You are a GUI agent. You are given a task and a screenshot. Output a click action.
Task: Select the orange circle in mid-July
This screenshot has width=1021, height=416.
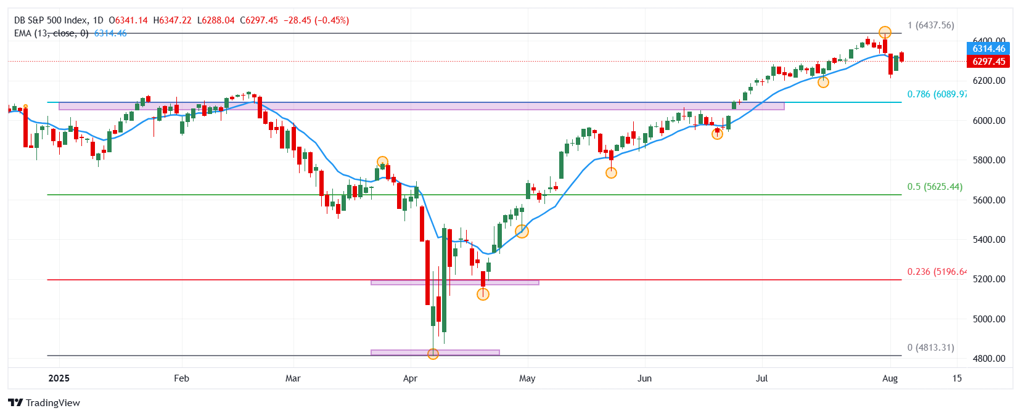coord(823,82)
